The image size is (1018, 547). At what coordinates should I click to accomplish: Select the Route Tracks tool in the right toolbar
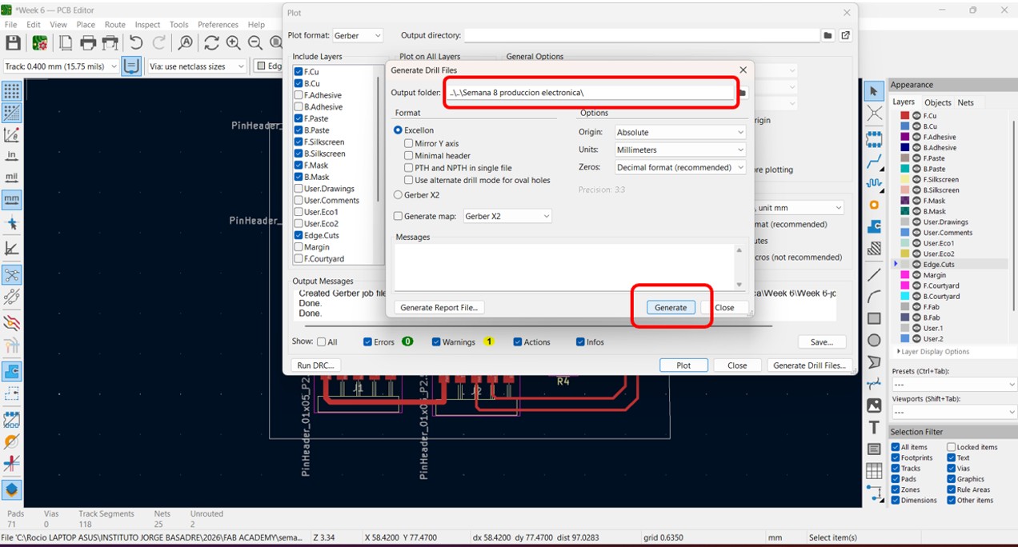pyautogui.click(x=874, y=161)
